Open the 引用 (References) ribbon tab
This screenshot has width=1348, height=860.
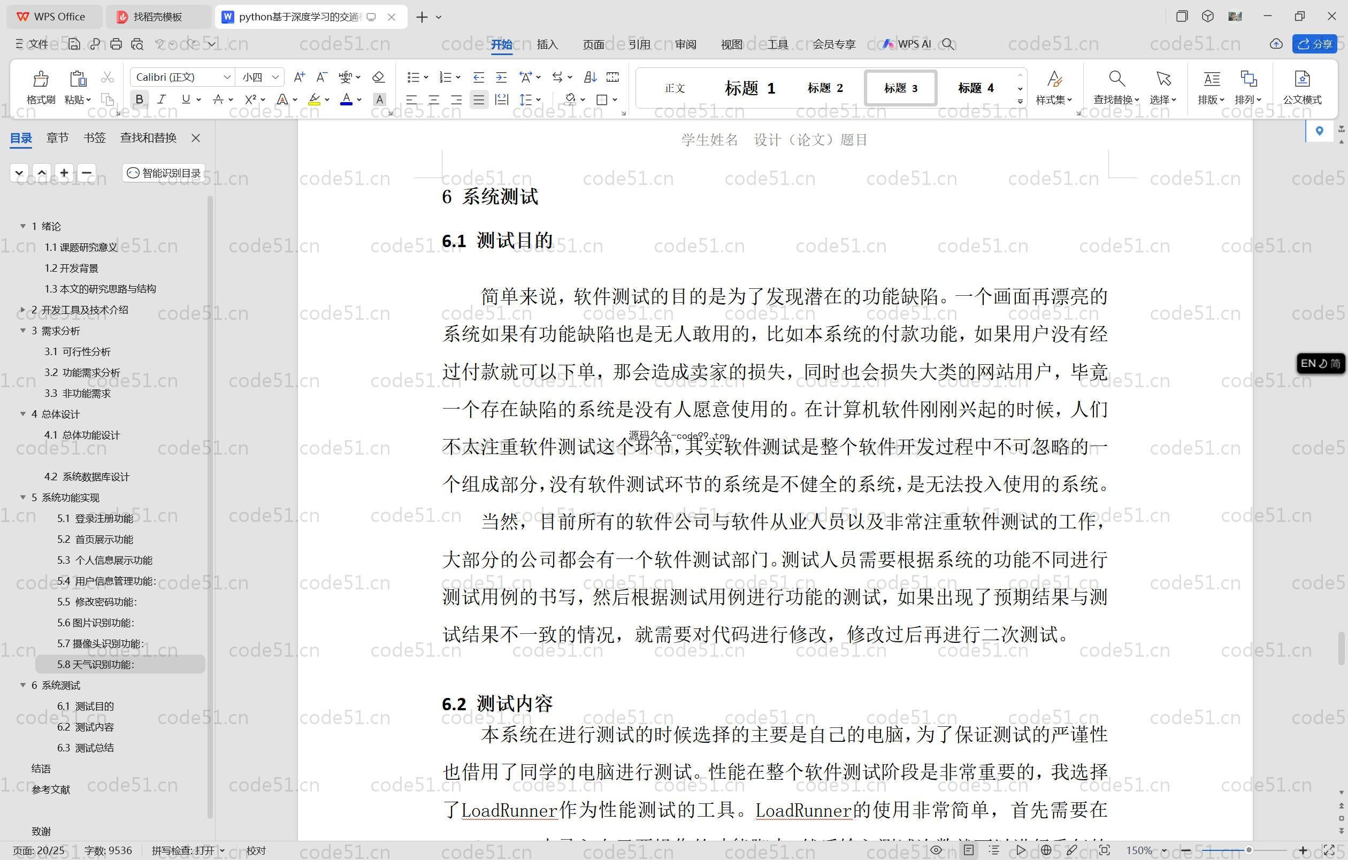pos(639,44)
